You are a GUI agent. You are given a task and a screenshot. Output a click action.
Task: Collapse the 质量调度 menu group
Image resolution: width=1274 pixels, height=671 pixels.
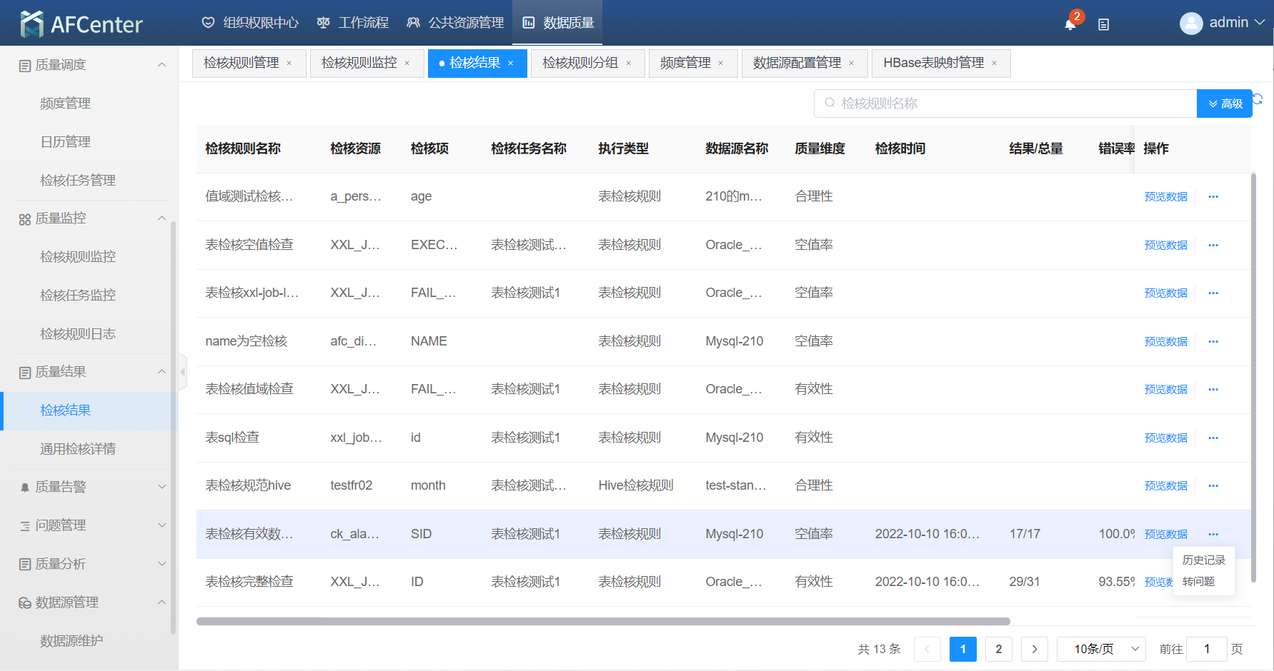(x=161, y=65)
